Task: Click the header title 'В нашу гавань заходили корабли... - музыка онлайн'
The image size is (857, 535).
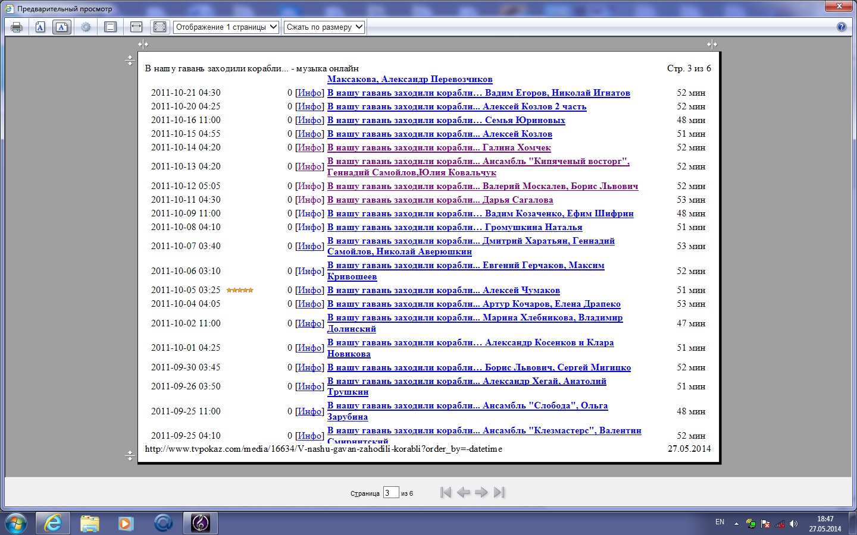Action: (x=252, y=68)
